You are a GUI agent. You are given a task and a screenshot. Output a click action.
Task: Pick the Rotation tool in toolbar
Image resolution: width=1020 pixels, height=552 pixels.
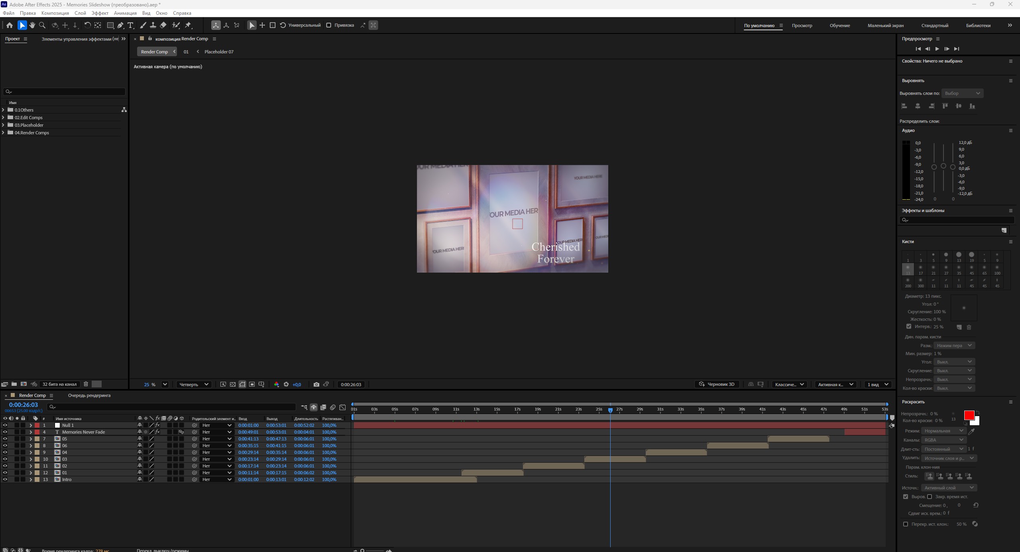click(87, 25)
